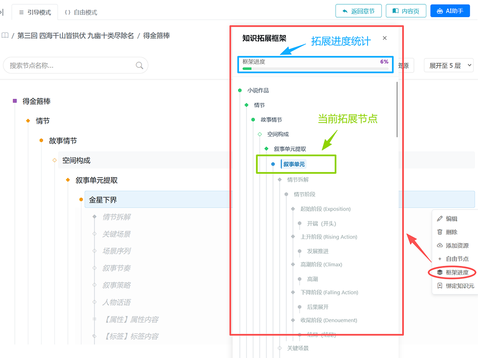Screen dimensions: 478x358
Task: Open the 展开至 5 层 dropdown
Action: [x=448, y=65]
